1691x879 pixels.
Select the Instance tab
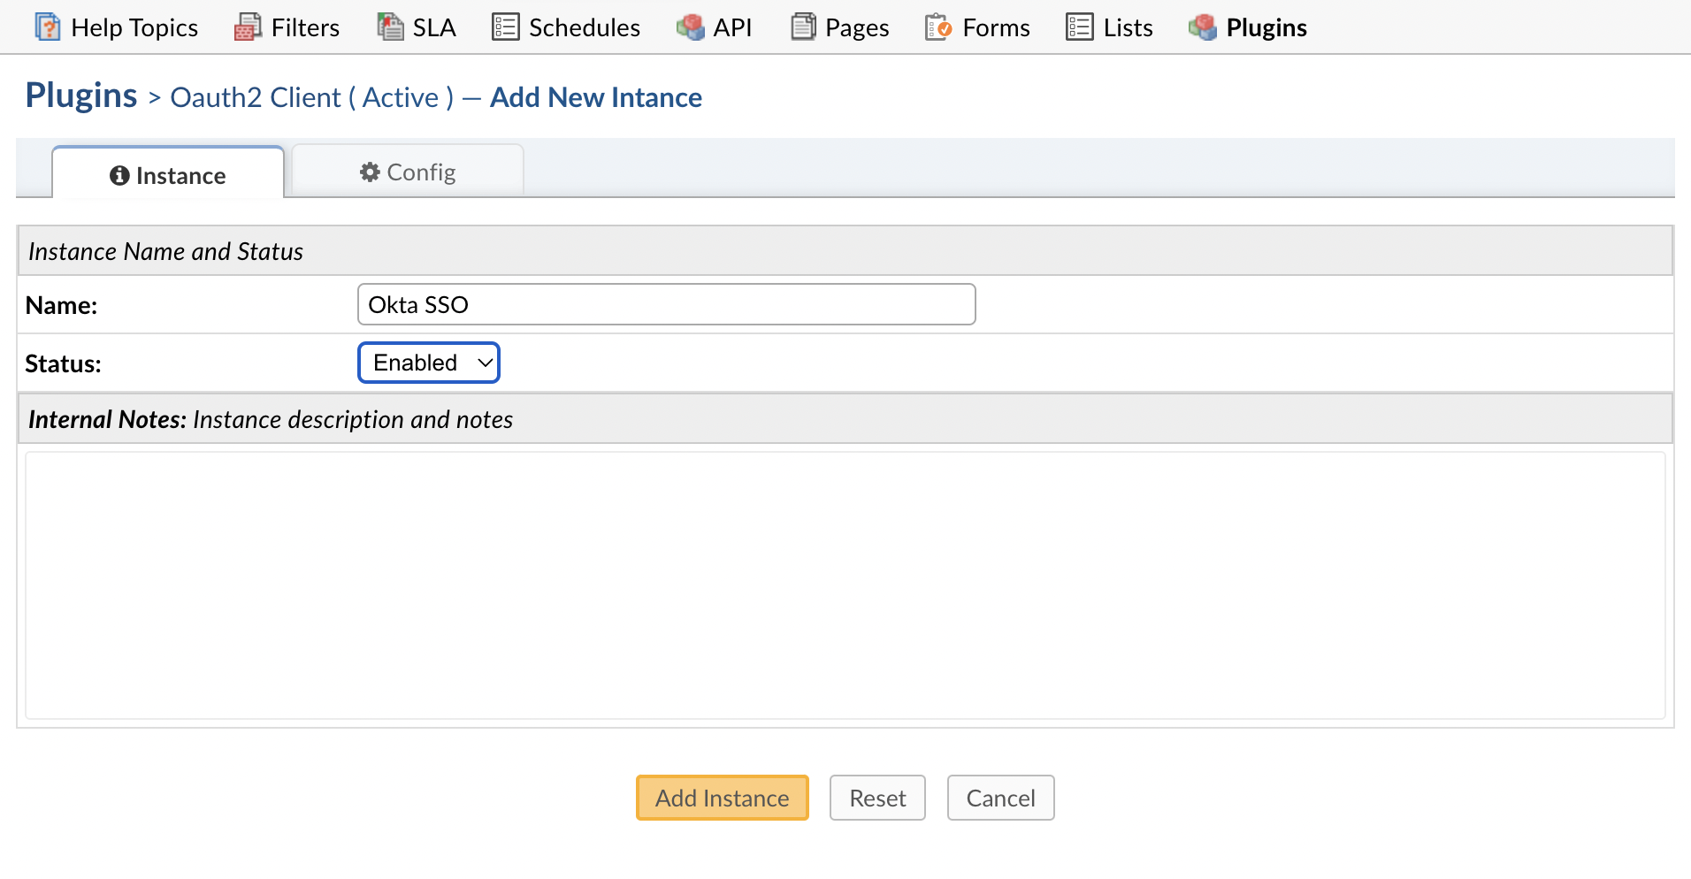pos(168,175)
